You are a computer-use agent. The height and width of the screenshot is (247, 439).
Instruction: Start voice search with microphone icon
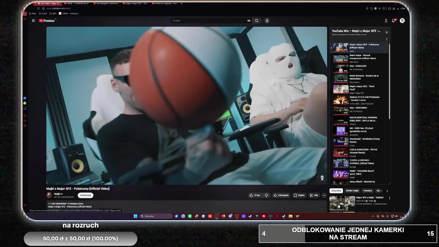(267, 21)
